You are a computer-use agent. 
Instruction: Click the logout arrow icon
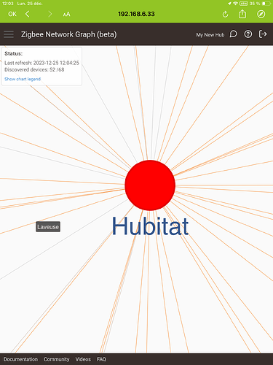point(263,34)
